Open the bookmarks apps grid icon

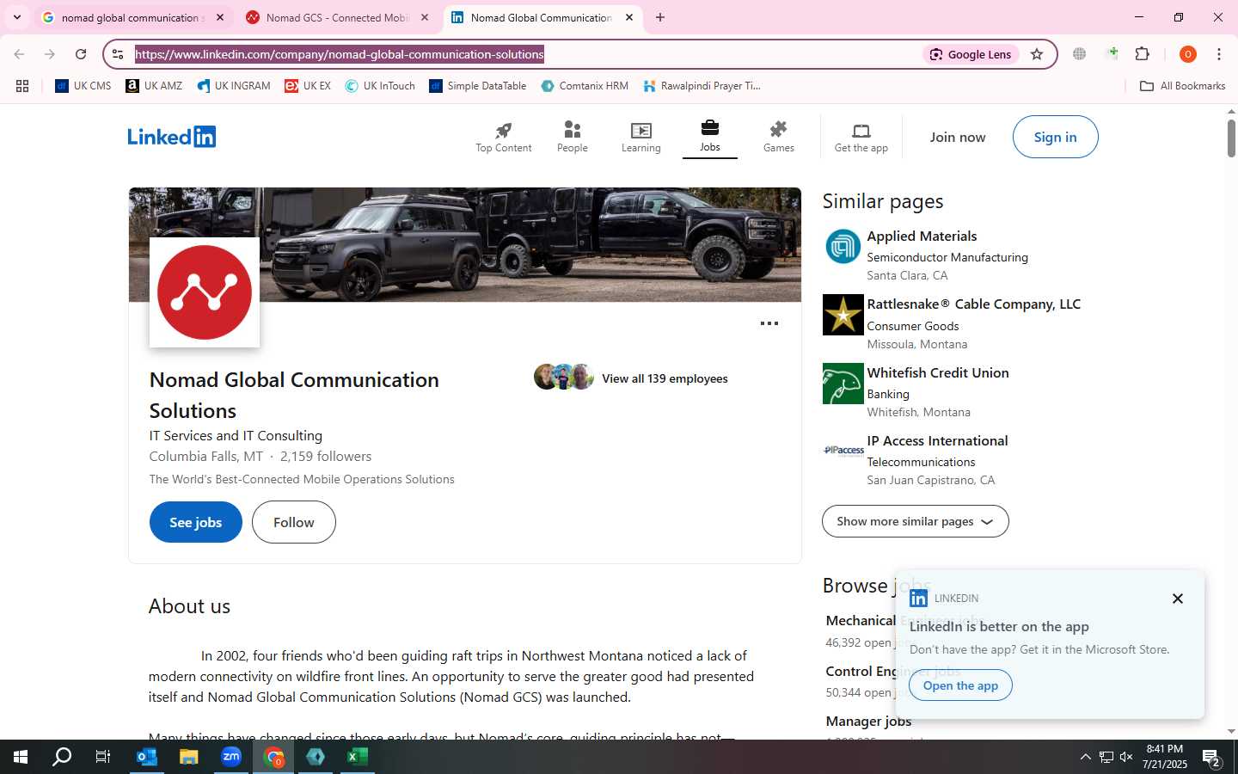(22, 86)
